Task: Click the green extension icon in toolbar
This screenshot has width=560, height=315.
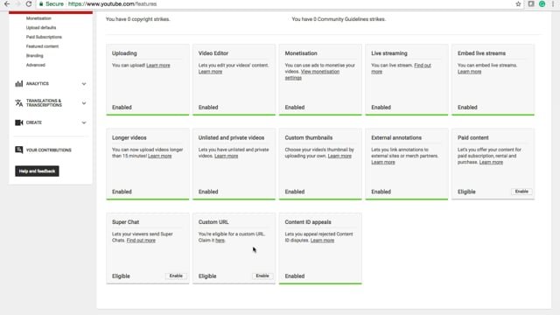Action: 542,3
